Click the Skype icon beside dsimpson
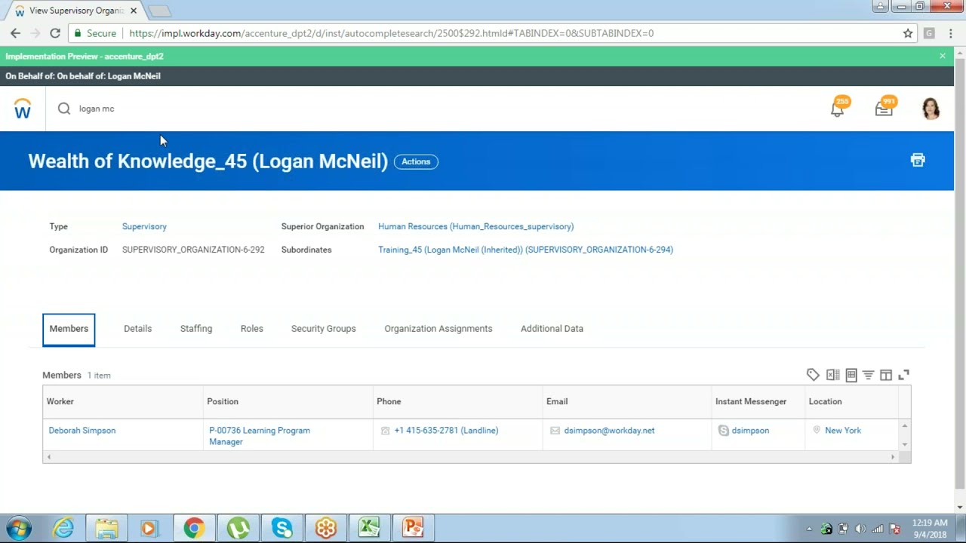The image size is (966, 543). (x=724, y=431)
